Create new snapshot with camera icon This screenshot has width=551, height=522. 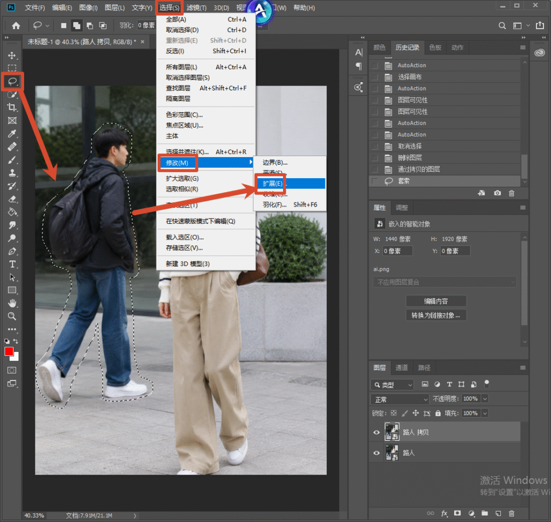pos(497,193)
